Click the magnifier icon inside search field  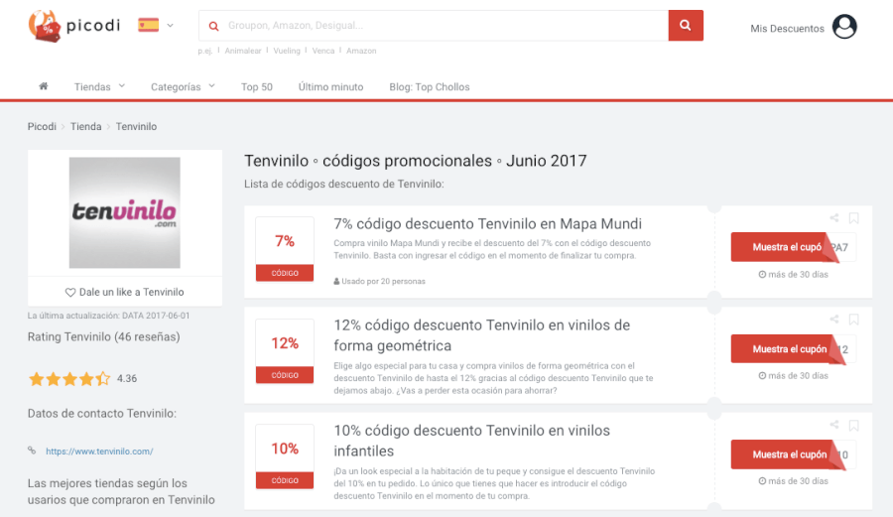[x=213, y=26]
